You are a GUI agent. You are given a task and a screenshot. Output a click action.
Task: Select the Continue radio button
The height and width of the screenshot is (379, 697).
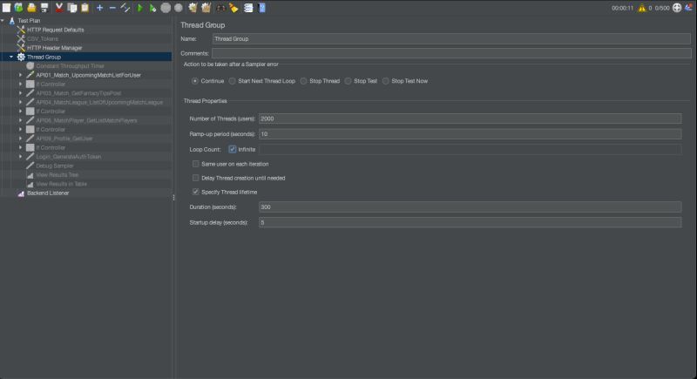pos(194,81)
